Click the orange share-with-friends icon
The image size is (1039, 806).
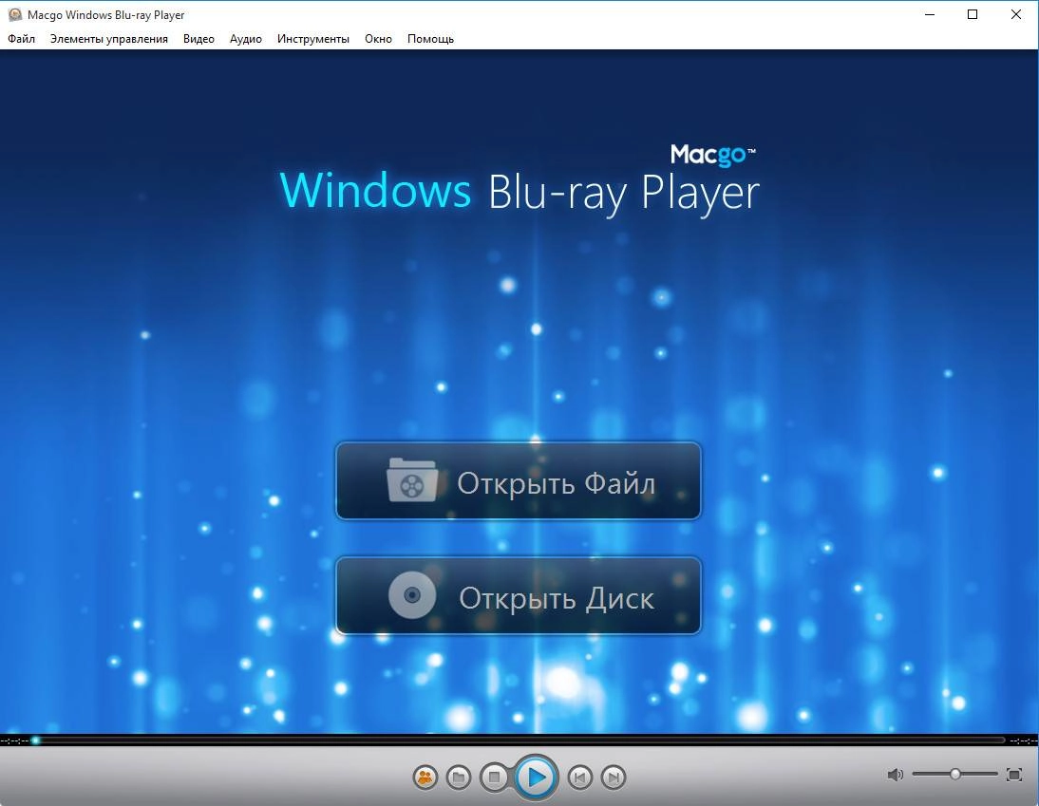pyautogui.click(x=425, y=777)
